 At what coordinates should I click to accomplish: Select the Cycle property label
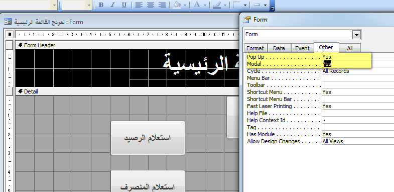click(x=253, y=71)
